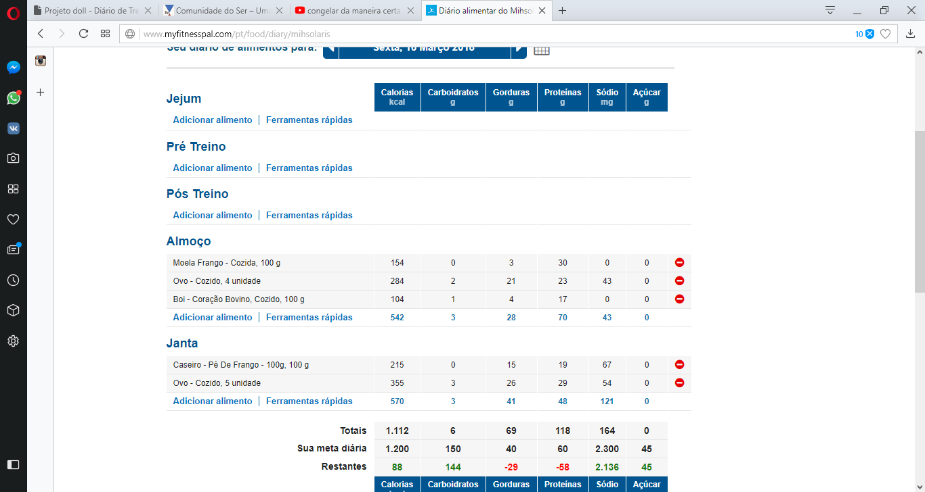Remove Caseiro Pé De Frango entry
This screenshot has height=492, width=925.
point(679,365)
